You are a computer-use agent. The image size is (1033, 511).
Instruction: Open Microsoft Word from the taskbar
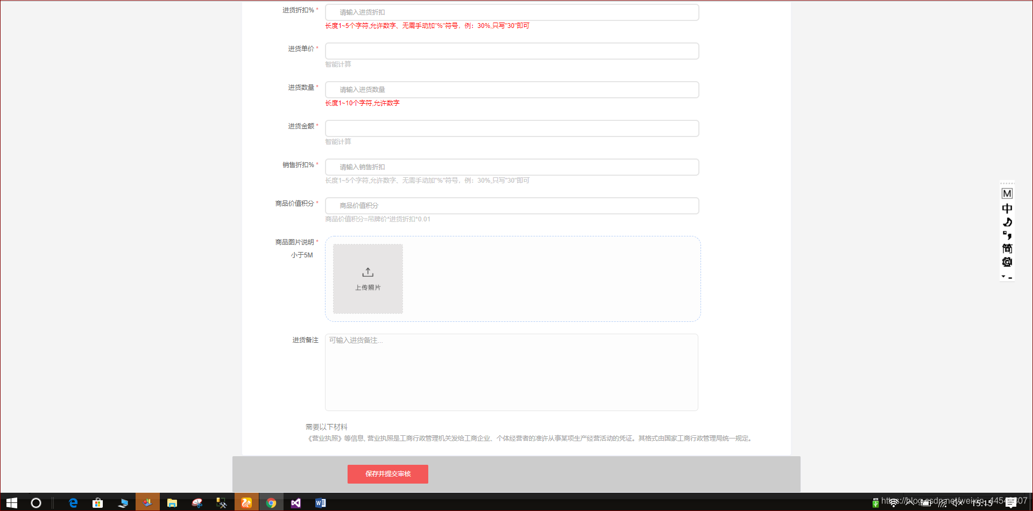point(321,502)
